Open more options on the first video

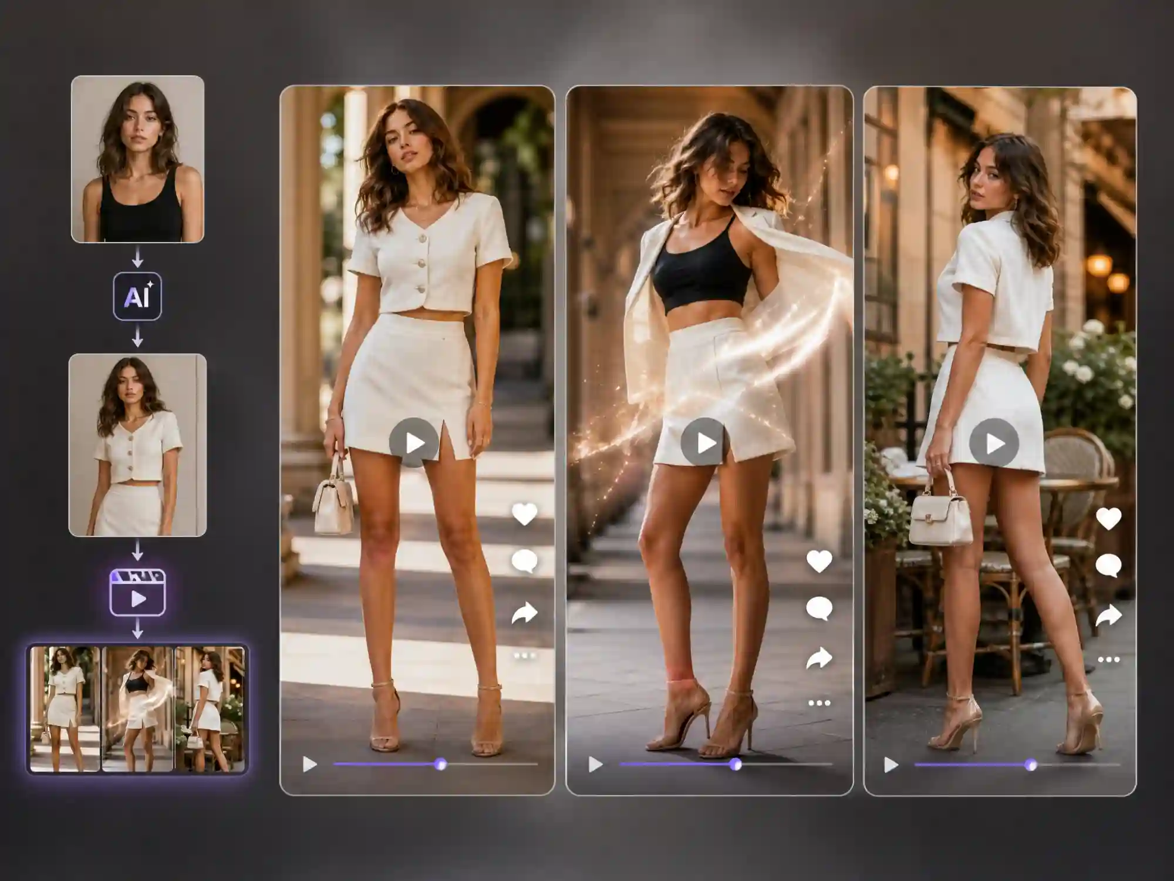[525, 655]
